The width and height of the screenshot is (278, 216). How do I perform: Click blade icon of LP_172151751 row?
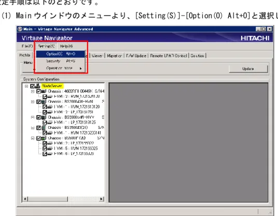point(50,112)
